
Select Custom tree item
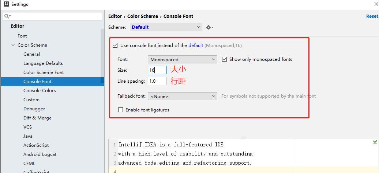click(31, 100)
